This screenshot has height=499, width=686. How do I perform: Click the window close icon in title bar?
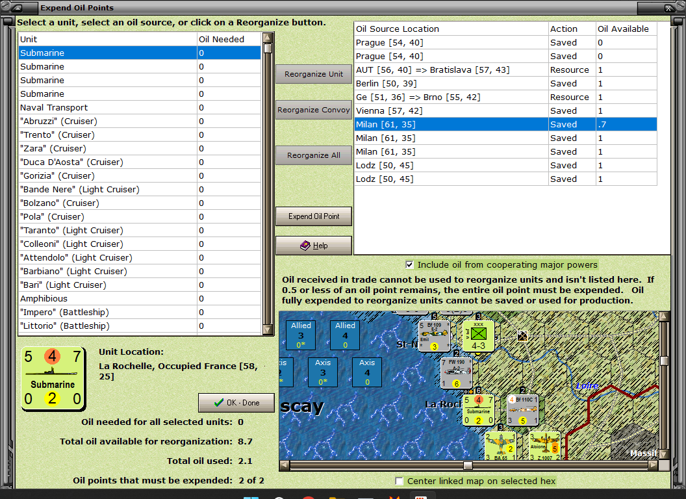pos(668,7)
